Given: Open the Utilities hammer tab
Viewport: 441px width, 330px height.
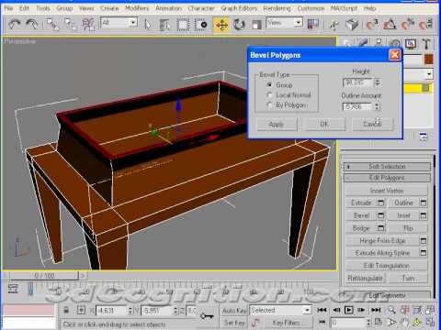Looking at the screenshot, I should pos(426,44).
